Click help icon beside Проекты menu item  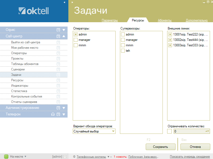58,59
